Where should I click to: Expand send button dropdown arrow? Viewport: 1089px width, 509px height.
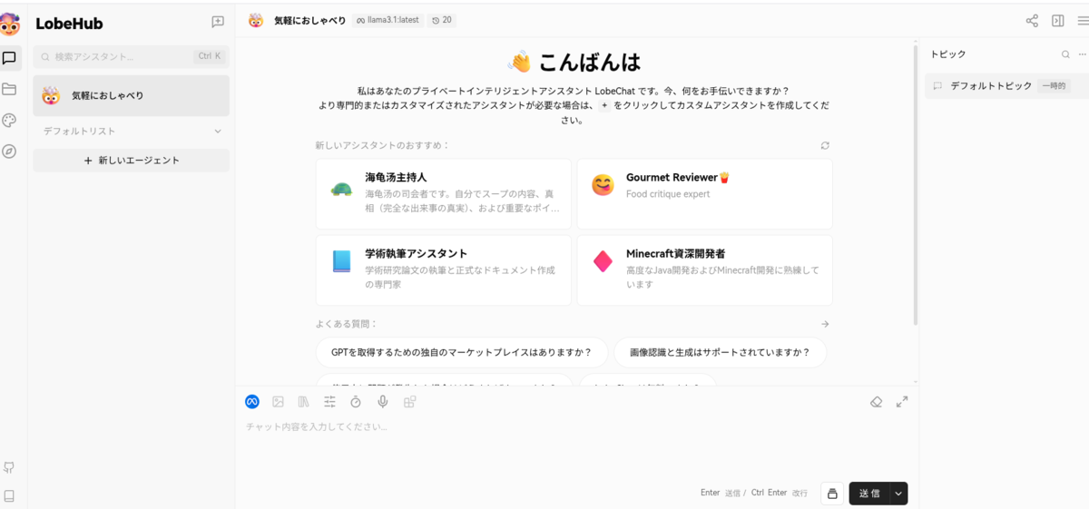898,494
